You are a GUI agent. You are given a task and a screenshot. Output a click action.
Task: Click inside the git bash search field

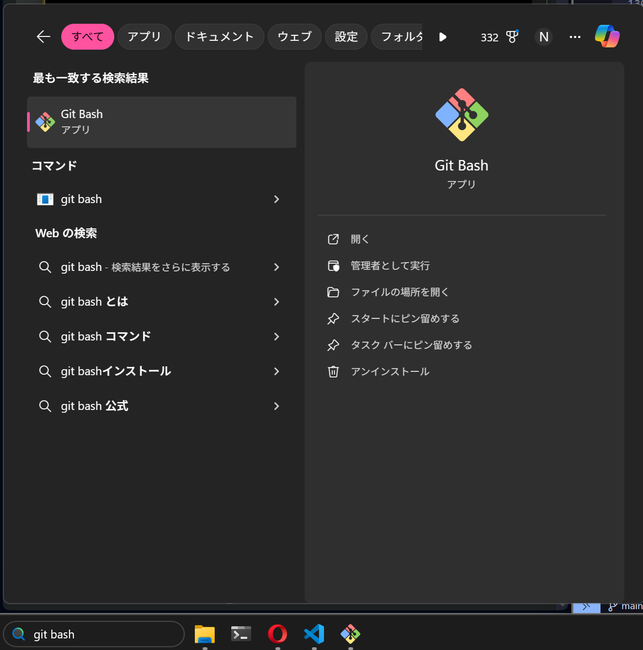click(94, 634)
